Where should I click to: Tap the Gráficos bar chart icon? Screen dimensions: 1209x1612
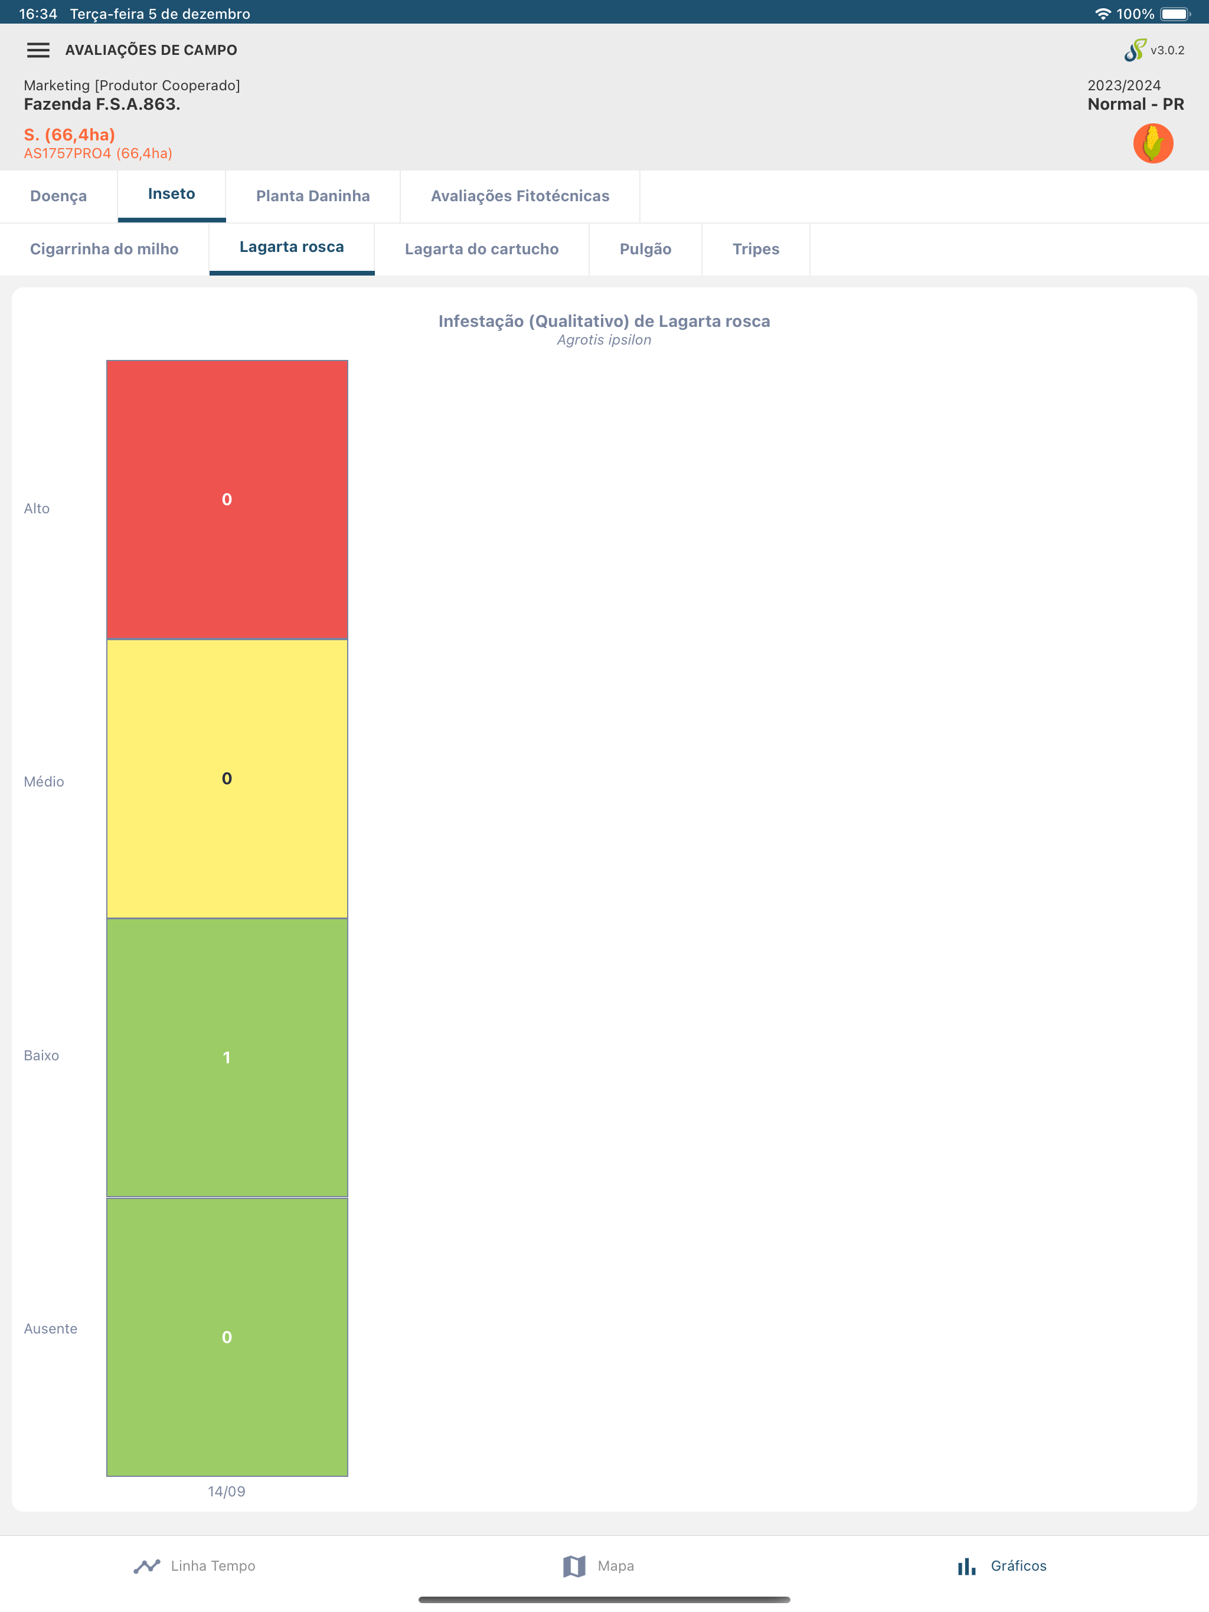(x=967, y=1565)
